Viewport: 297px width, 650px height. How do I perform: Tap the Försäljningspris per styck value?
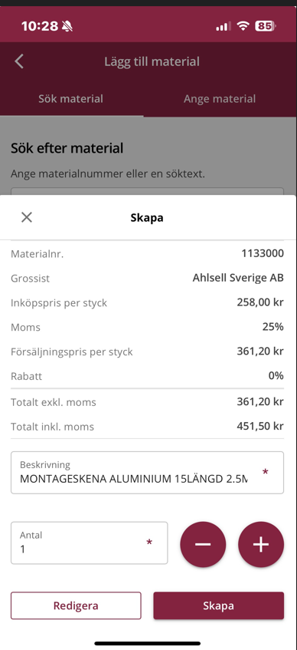click(x=260, y=351)
